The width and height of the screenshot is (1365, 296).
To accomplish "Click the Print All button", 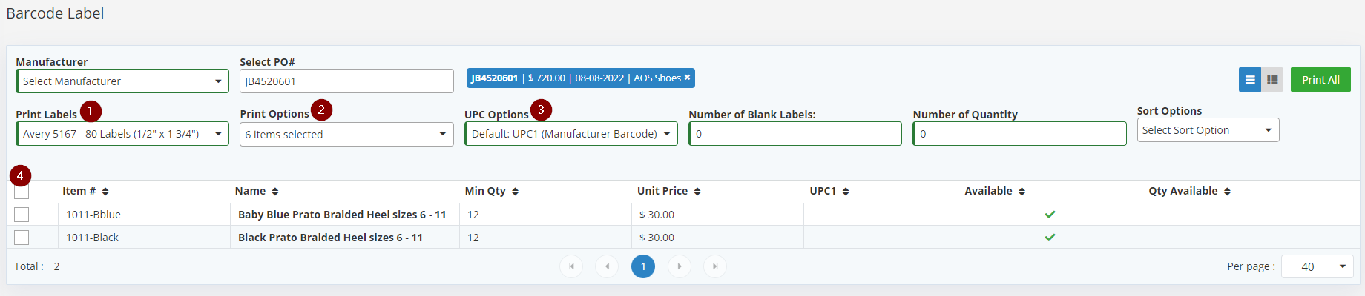I will click(1320, 80).
